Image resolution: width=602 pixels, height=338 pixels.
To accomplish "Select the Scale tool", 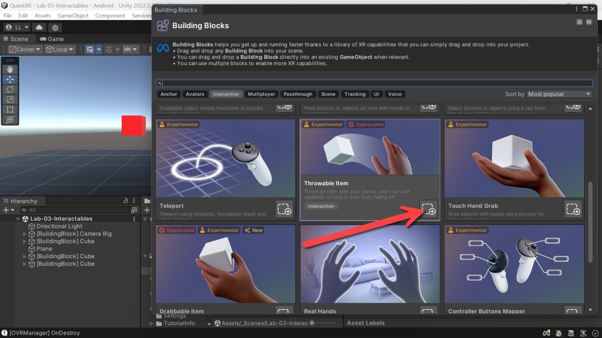I will pyautogui.click(x=10, y=99).
